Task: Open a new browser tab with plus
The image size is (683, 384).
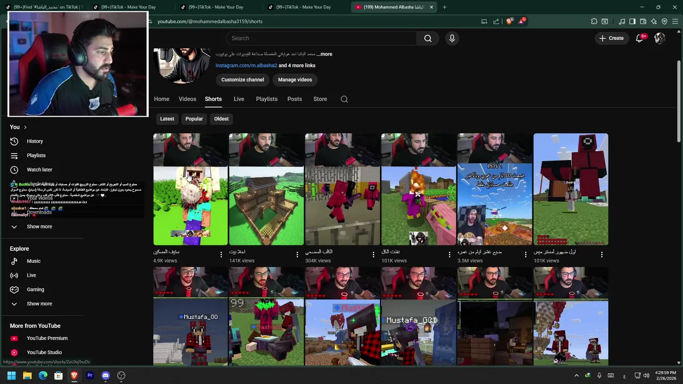Action: pyautogui.click(x=444, y=7)
